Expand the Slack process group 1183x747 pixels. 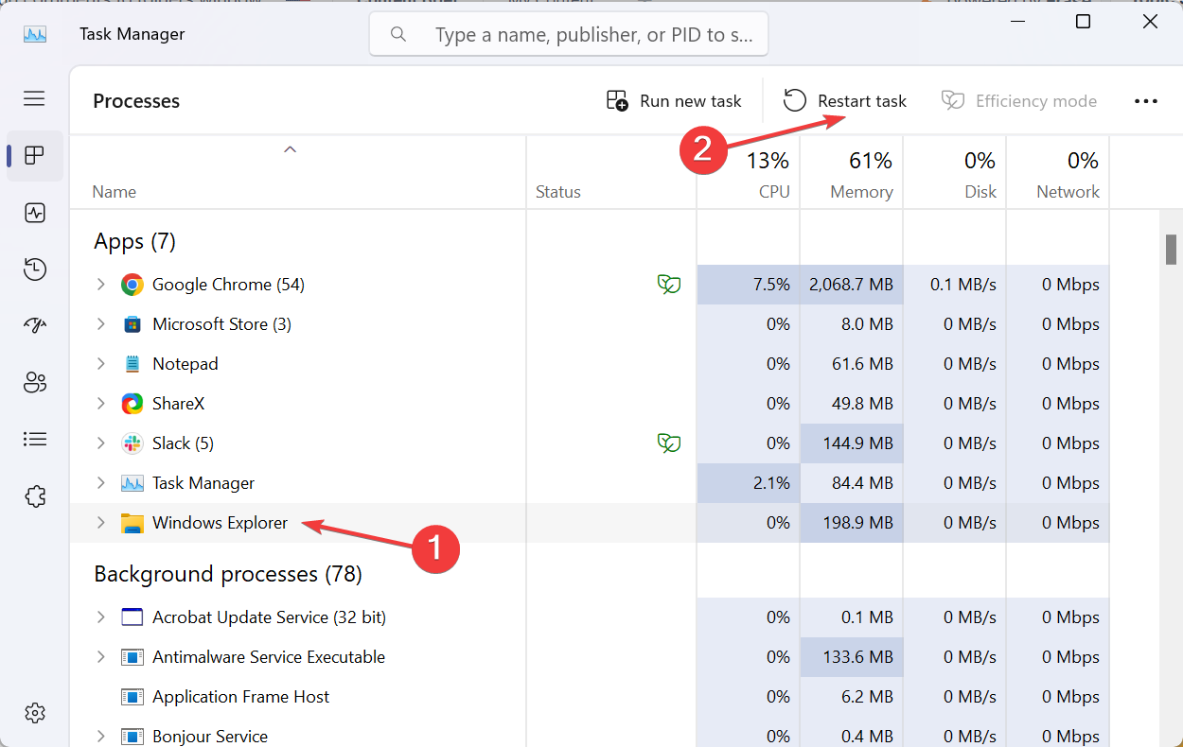(x=101, y=443)
